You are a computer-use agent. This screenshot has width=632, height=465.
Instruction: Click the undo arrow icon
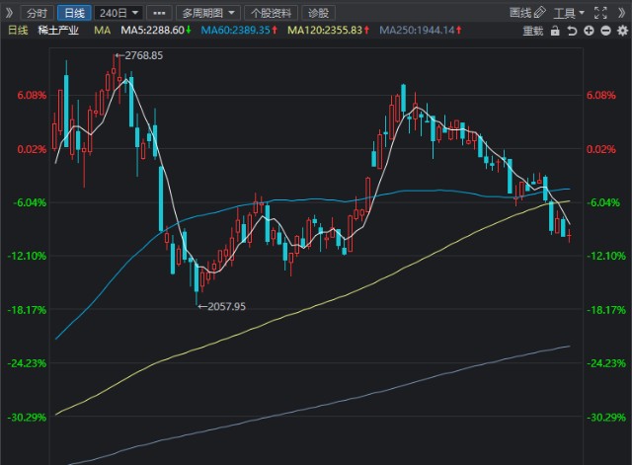coord(572,31)
